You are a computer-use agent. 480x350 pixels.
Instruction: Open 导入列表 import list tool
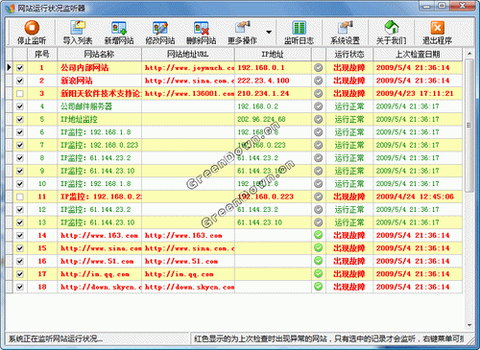78,33
